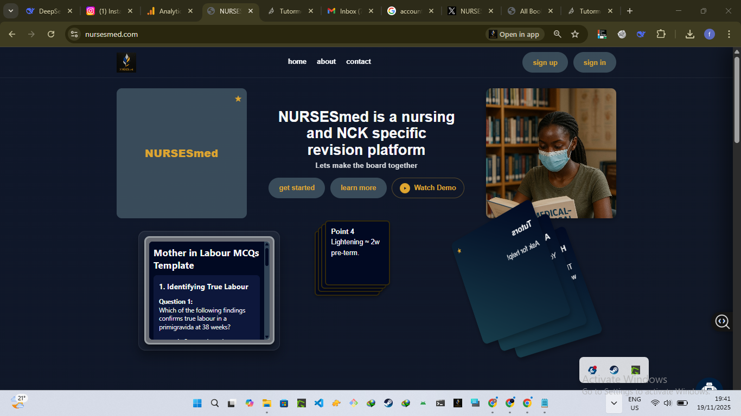Viewport: 741px width, 416px height.
Task: Open Chrome downloads icon
Action: [x=690, y=34]
